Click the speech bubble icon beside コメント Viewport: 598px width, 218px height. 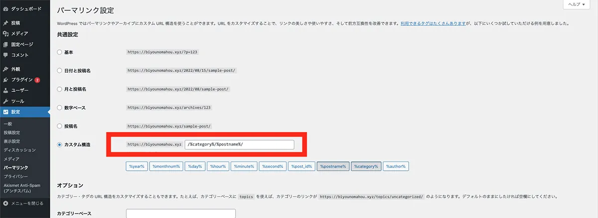(x=5, y=55)
